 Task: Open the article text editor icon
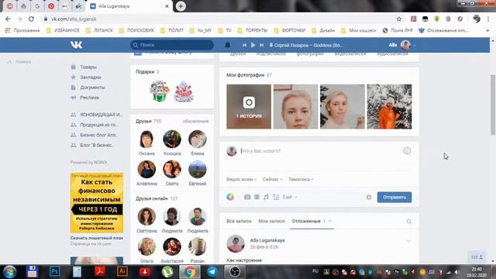click(x=276, y=197)
